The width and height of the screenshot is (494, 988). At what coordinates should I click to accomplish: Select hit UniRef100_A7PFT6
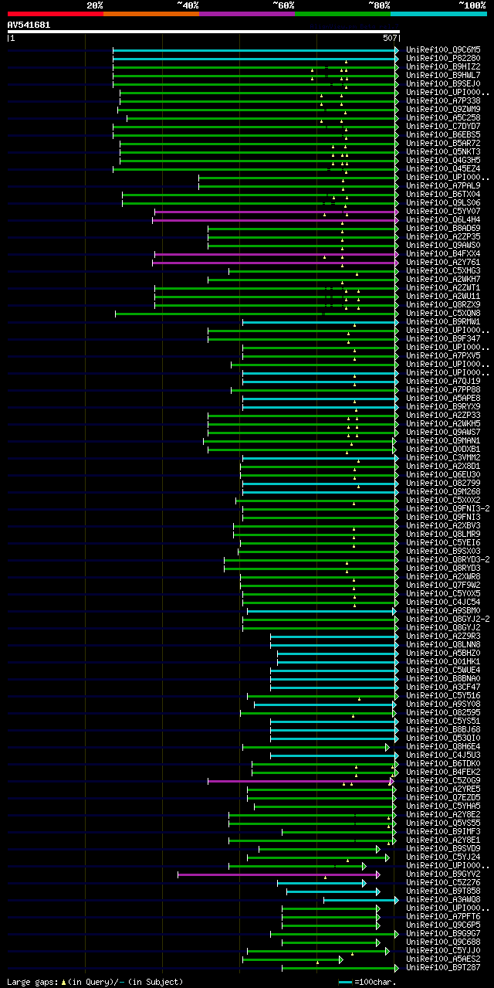(443, 917)
